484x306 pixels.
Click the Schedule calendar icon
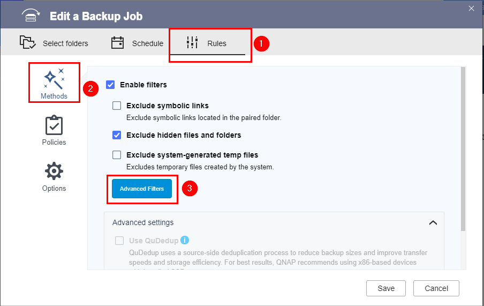118,43
